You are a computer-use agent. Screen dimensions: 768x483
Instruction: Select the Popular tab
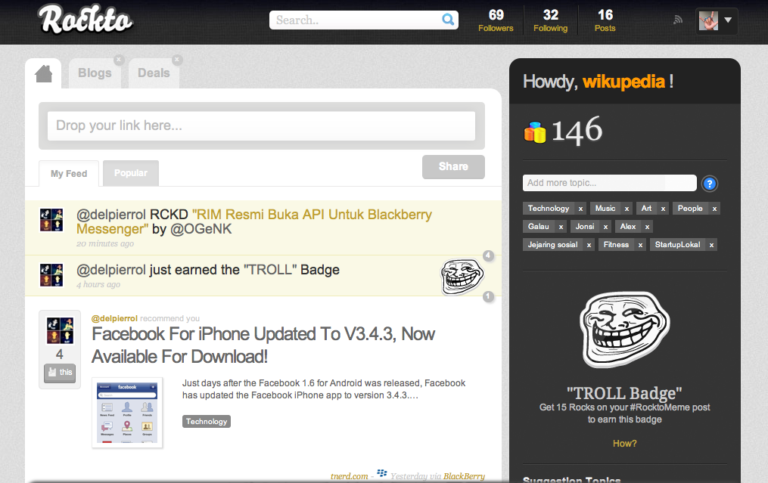pyautogui.click(x=131, y=173)
